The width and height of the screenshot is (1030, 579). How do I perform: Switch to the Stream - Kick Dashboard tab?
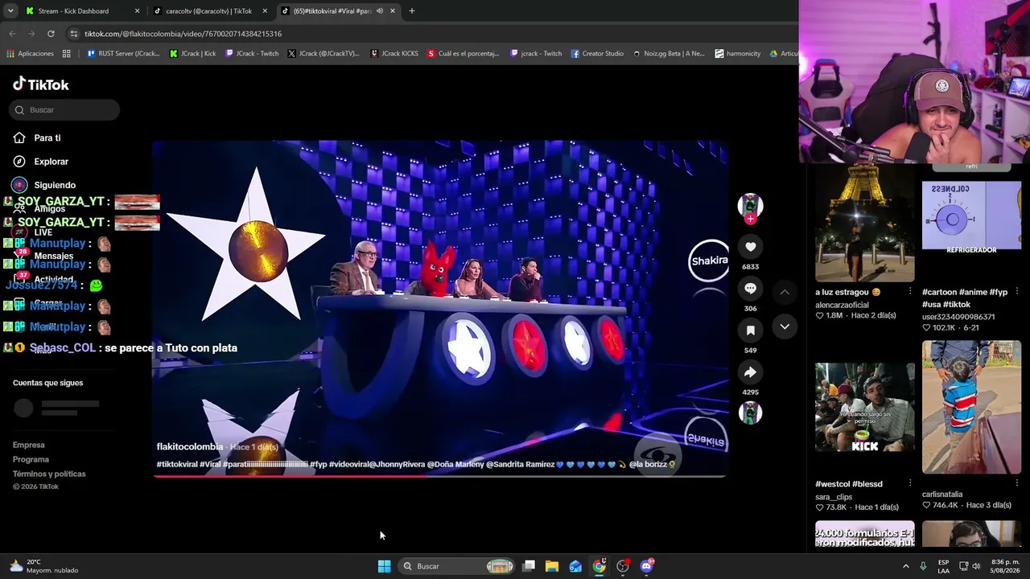pos(83,11)
